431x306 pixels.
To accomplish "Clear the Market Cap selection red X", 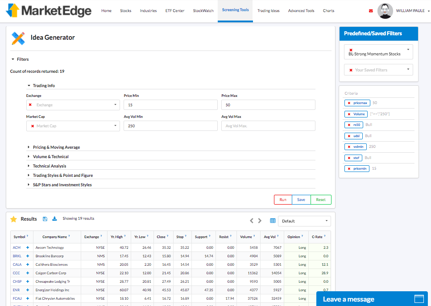I will click(33, 126).
